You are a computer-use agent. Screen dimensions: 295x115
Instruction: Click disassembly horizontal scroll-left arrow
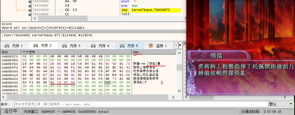tap(35, 18)
